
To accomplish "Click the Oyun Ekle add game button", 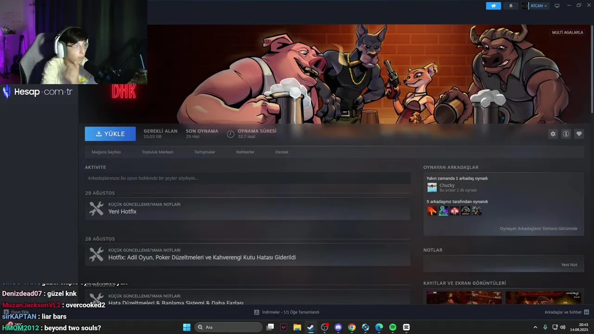I will pos(16,312).
